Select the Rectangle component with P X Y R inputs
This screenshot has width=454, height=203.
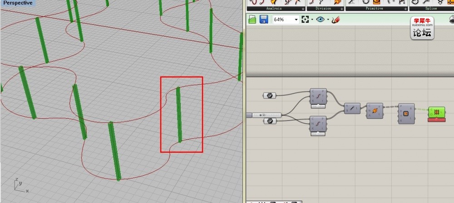406,114
